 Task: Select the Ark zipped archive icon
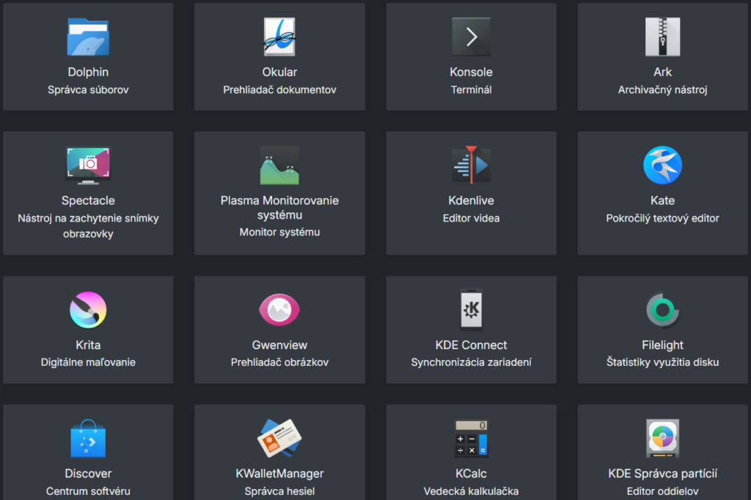(x=663, y=37)
